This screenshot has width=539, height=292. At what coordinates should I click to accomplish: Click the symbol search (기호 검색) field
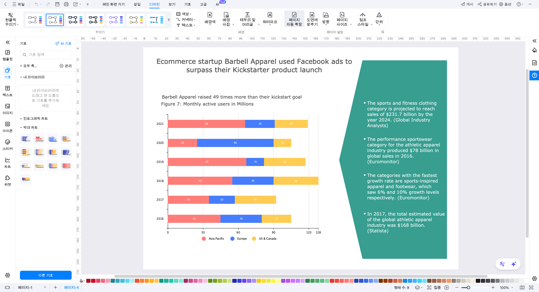46,55
